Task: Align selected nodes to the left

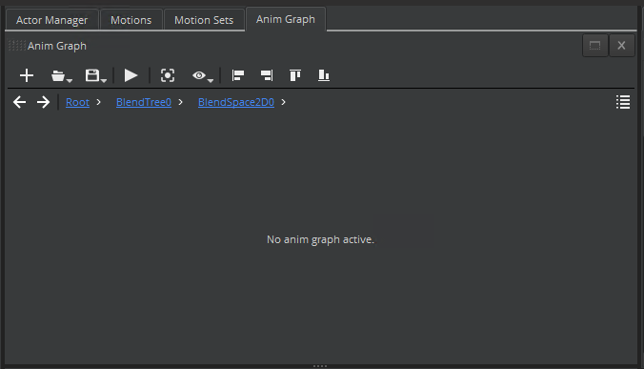Action: pyautogui.click(x=238, y=75)
